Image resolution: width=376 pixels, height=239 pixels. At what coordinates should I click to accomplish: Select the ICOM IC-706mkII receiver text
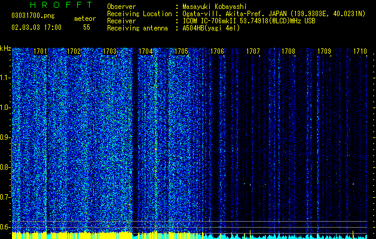[249, 21]
